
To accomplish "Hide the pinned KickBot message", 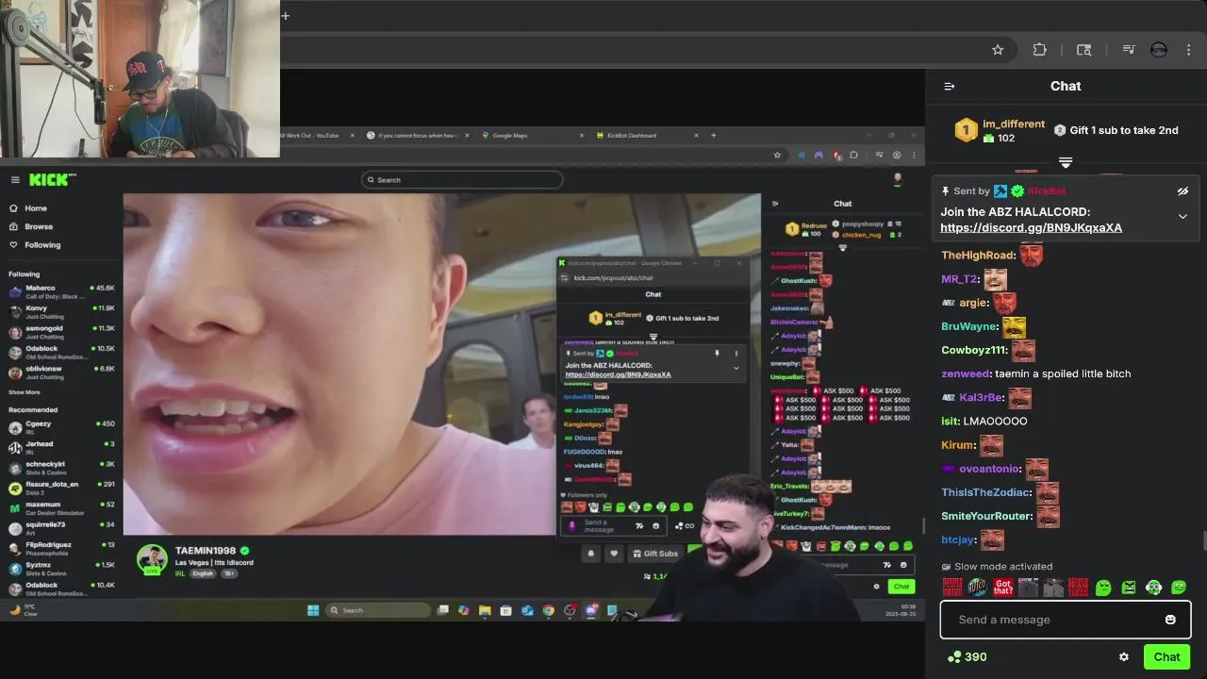I will coord(1182,191).
